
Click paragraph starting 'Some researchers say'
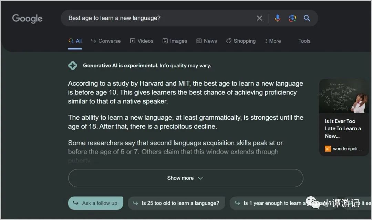coord(175,152)
